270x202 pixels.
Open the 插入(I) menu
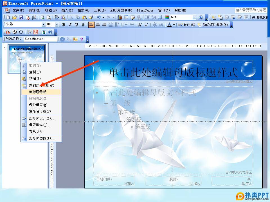point(67,10)
